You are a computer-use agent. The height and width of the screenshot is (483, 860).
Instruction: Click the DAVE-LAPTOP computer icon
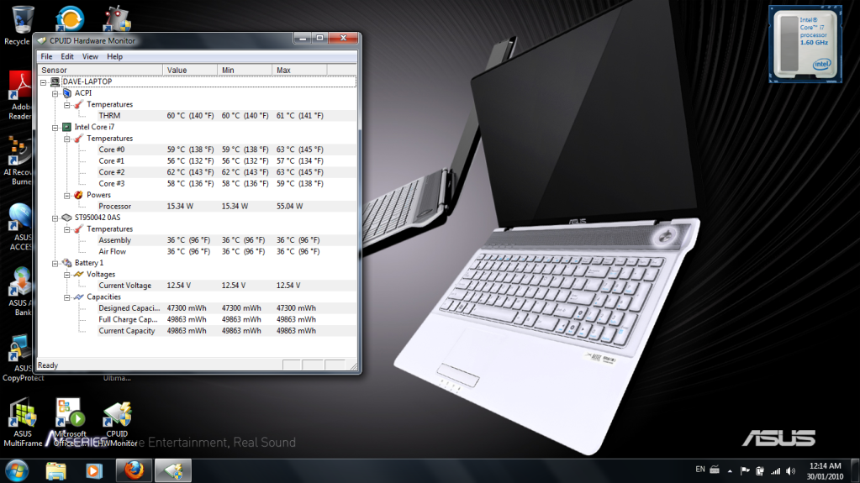(x=55, y=81)
